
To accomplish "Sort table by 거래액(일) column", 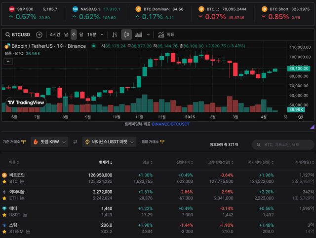I will (305, 162).
